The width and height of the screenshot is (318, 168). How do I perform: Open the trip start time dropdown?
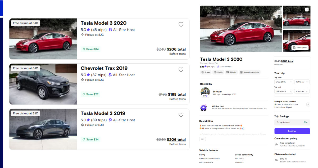302,82
